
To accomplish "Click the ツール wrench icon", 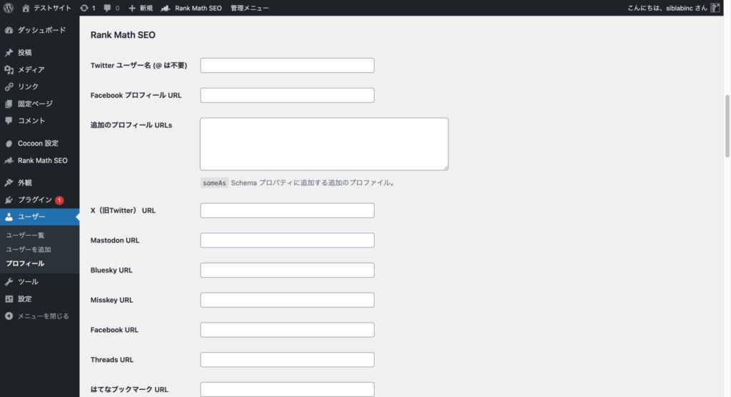I will pos(9,282).
